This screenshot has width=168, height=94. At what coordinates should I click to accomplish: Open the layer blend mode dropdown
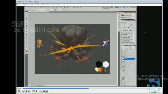point(125,47)
